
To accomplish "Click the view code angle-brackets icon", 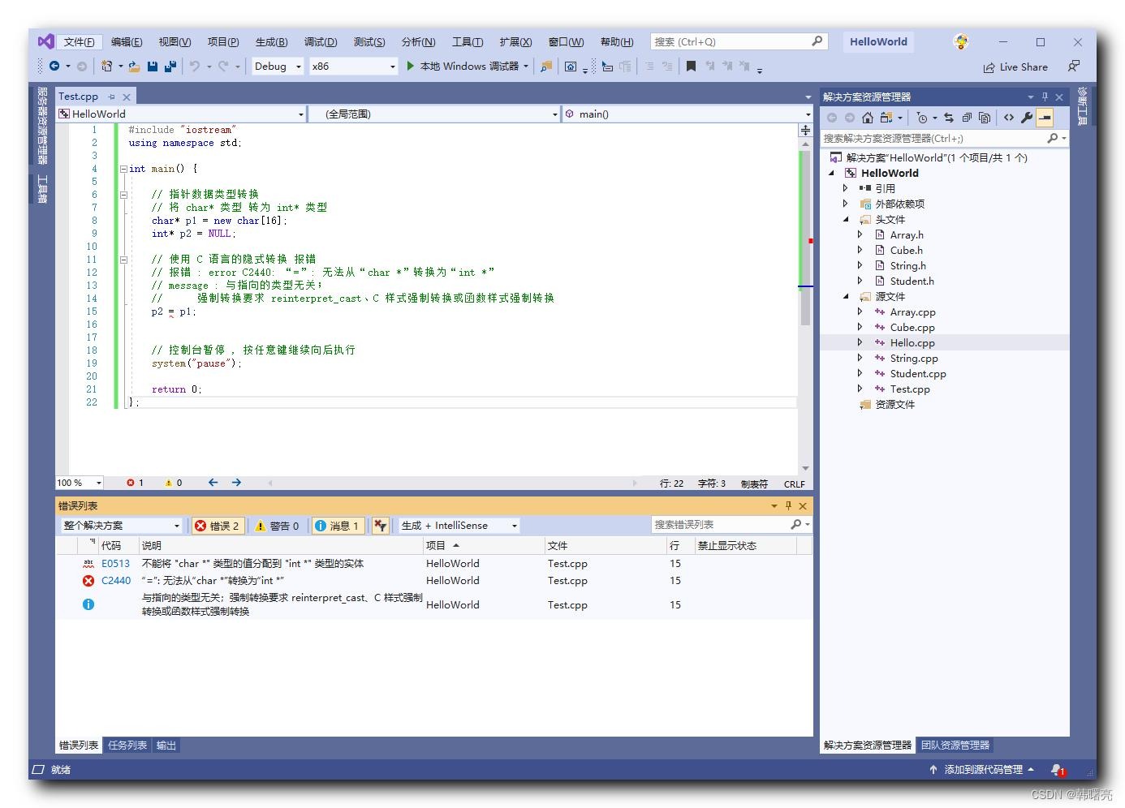I will 1009,118.
